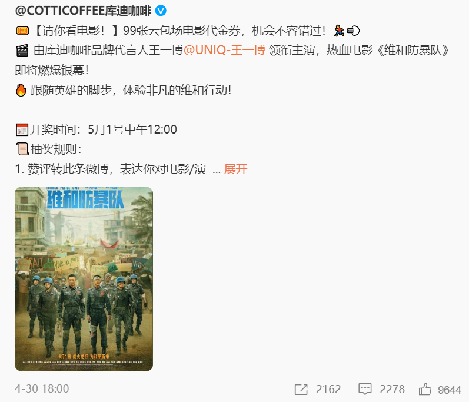Click the repost share icon
Viewport: 469px width, 402px height.
coord(301,390)
